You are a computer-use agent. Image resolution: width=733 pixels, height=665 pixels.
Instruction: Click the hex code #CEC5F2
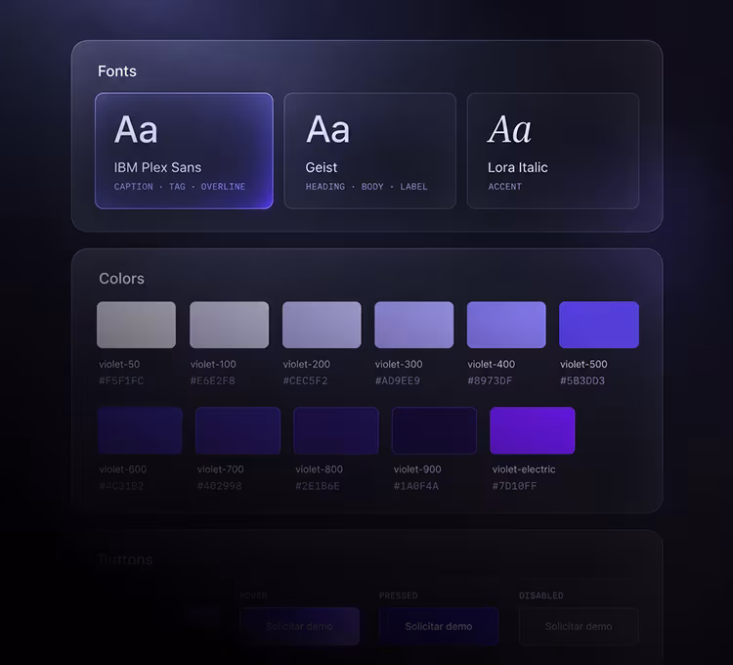tap(305, 380)
